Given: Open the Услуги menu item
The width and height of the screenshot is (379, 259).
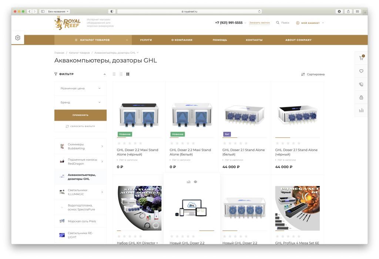Looking at the screenshot, I should click(146, 40).
